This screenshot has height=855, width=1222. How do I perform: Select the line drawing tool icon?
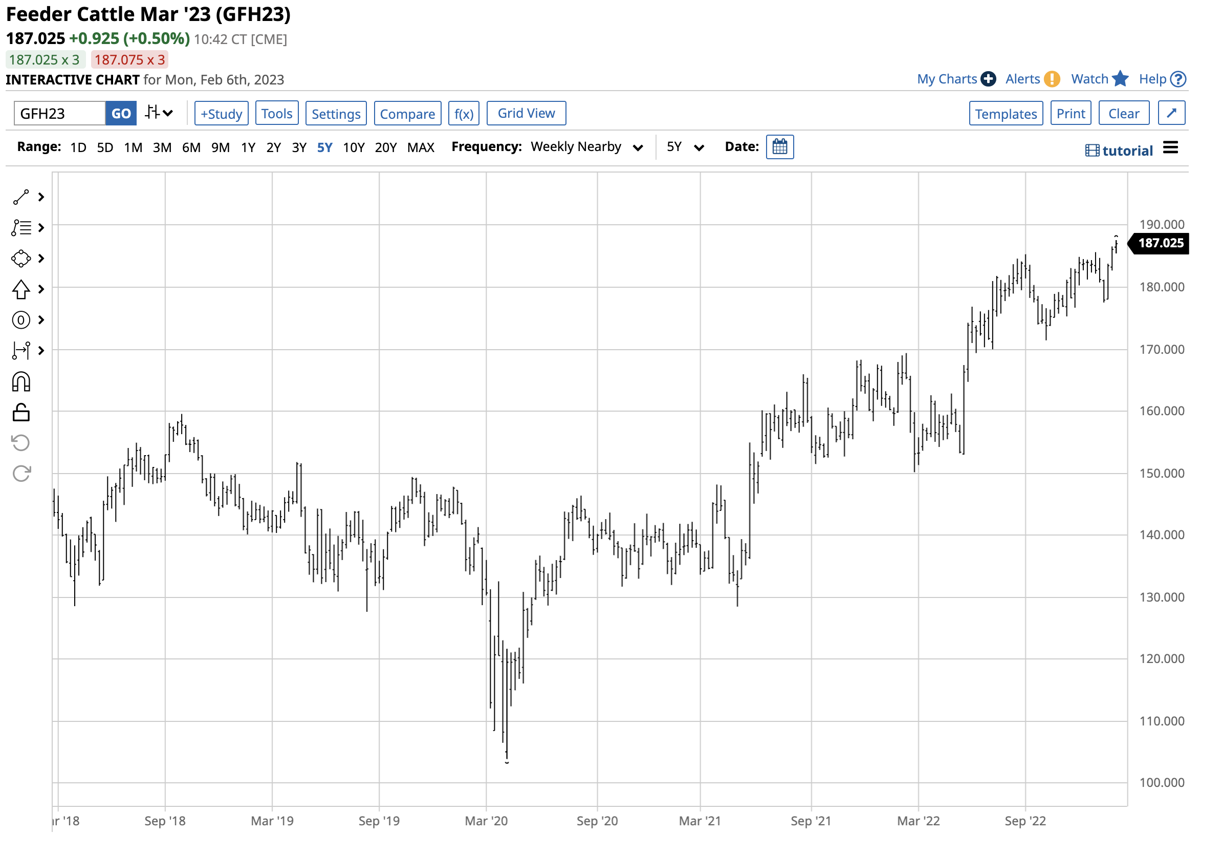click(21, 198)
